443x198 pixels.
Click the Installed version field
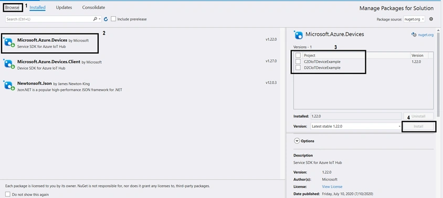(356, 116)
